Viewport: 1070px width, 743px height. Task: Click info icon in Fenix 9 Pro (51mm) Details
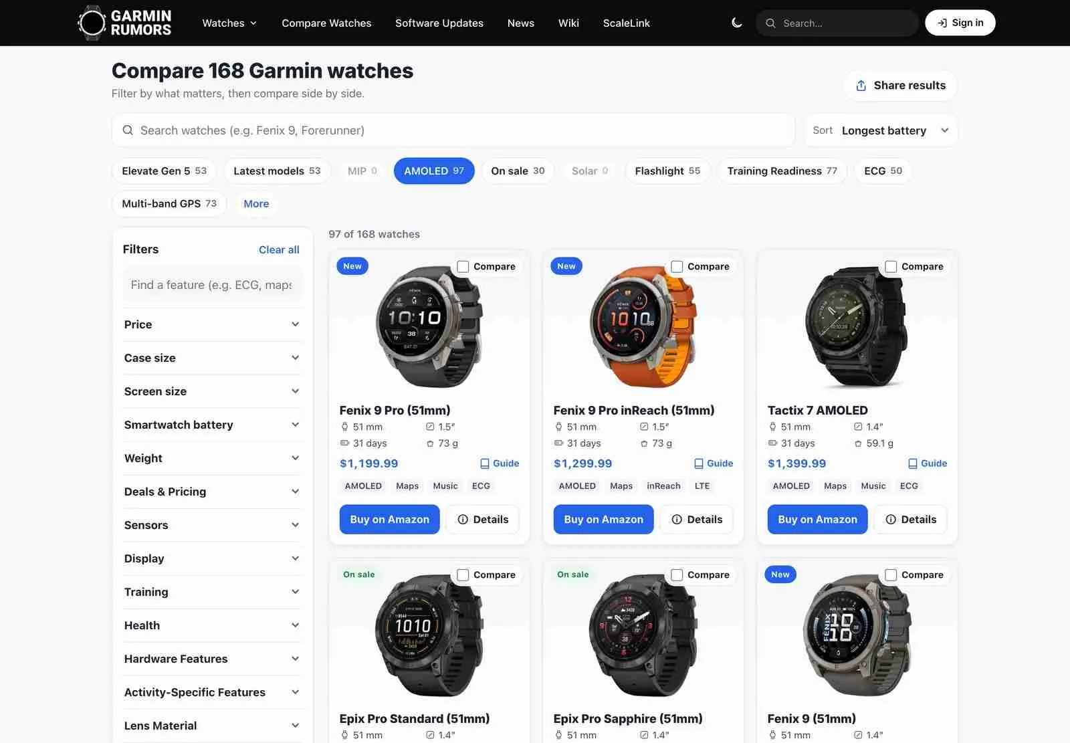(463, 520)
